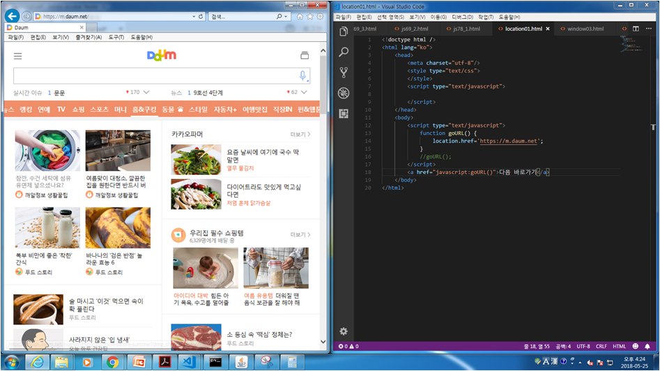This screenshot has width=660, height=371.
Task: Select the 스포츠 category on Daum
Action: point(100,110)
